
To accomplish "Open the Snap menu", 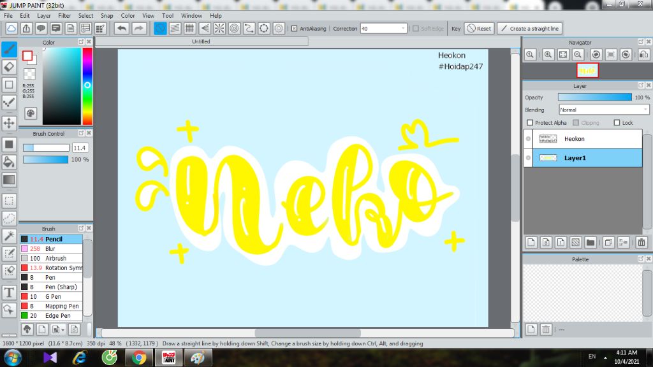I will pyautogui.click(x=106, y=15).
